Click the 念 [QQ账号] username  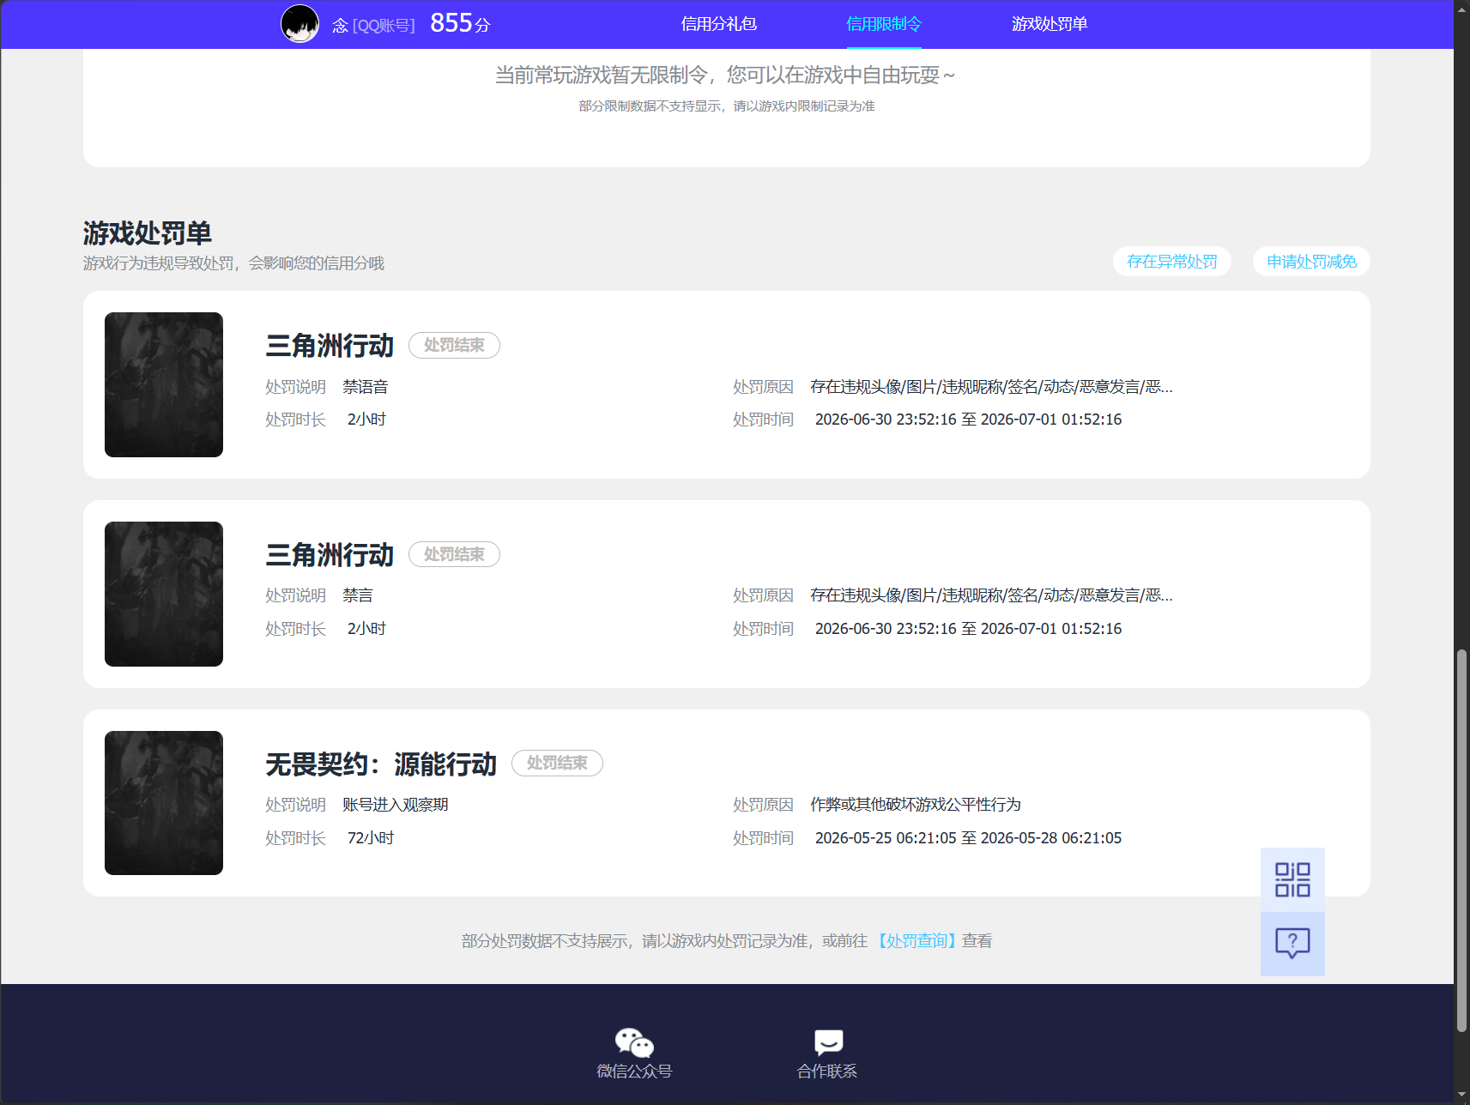pyautogui.click(x=373, y=26)
